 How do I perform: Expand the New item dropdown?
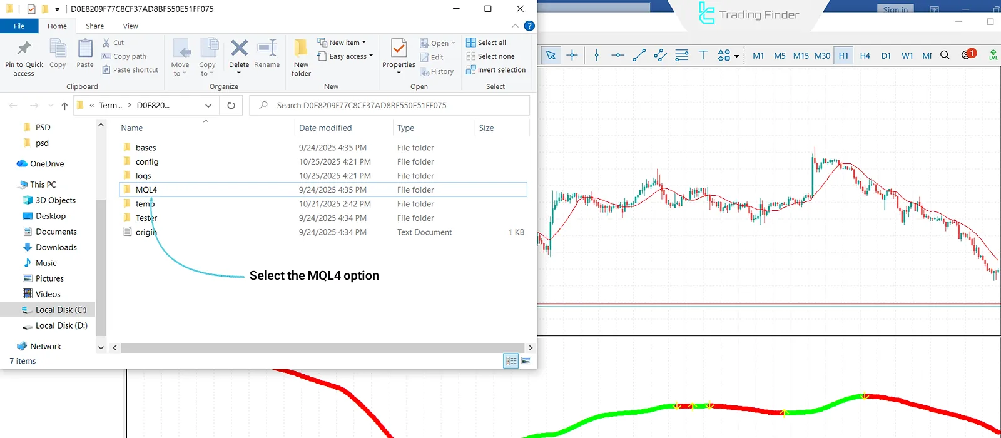pyautogui.click(x=345, y=43)
